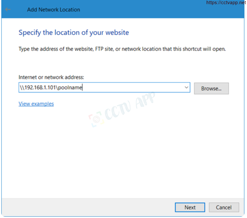The image size is (247, 218).
Task: Click the 'Internet or network address:' label
Action: (51, 77)
